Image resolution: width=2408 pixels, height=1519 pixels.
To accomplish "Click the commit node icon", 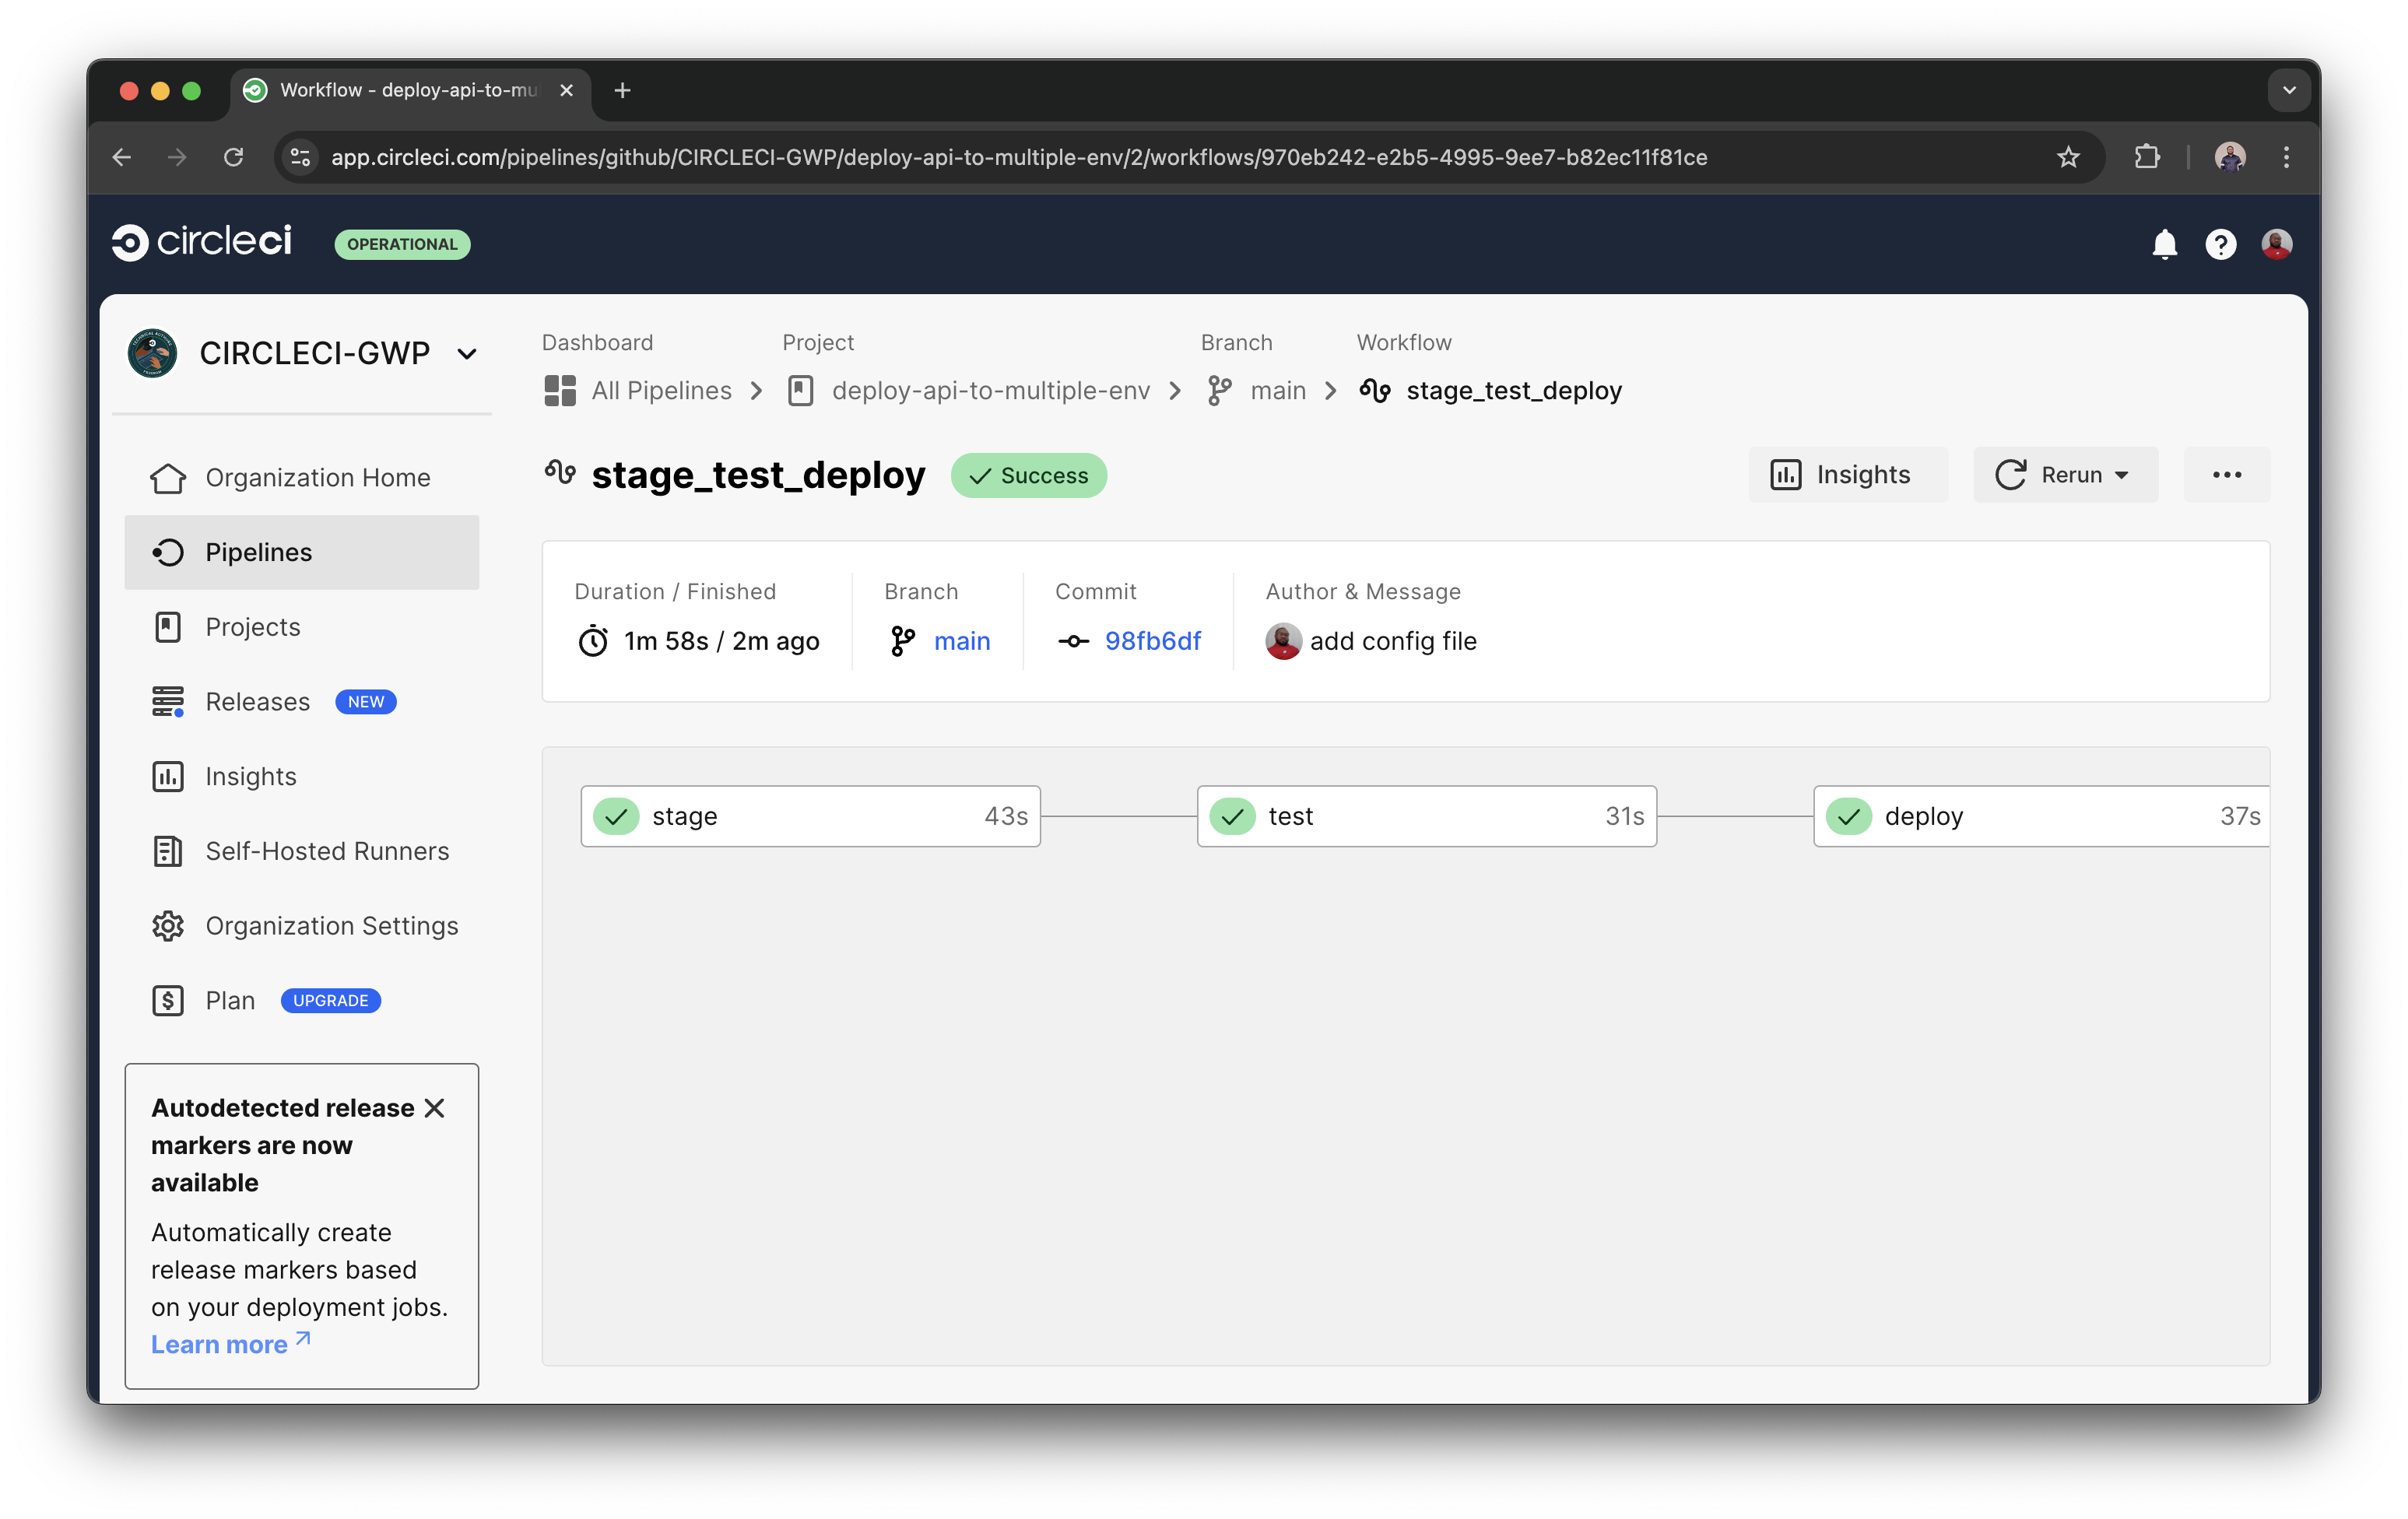I will pyautogui.click(x=1073, y=641).
